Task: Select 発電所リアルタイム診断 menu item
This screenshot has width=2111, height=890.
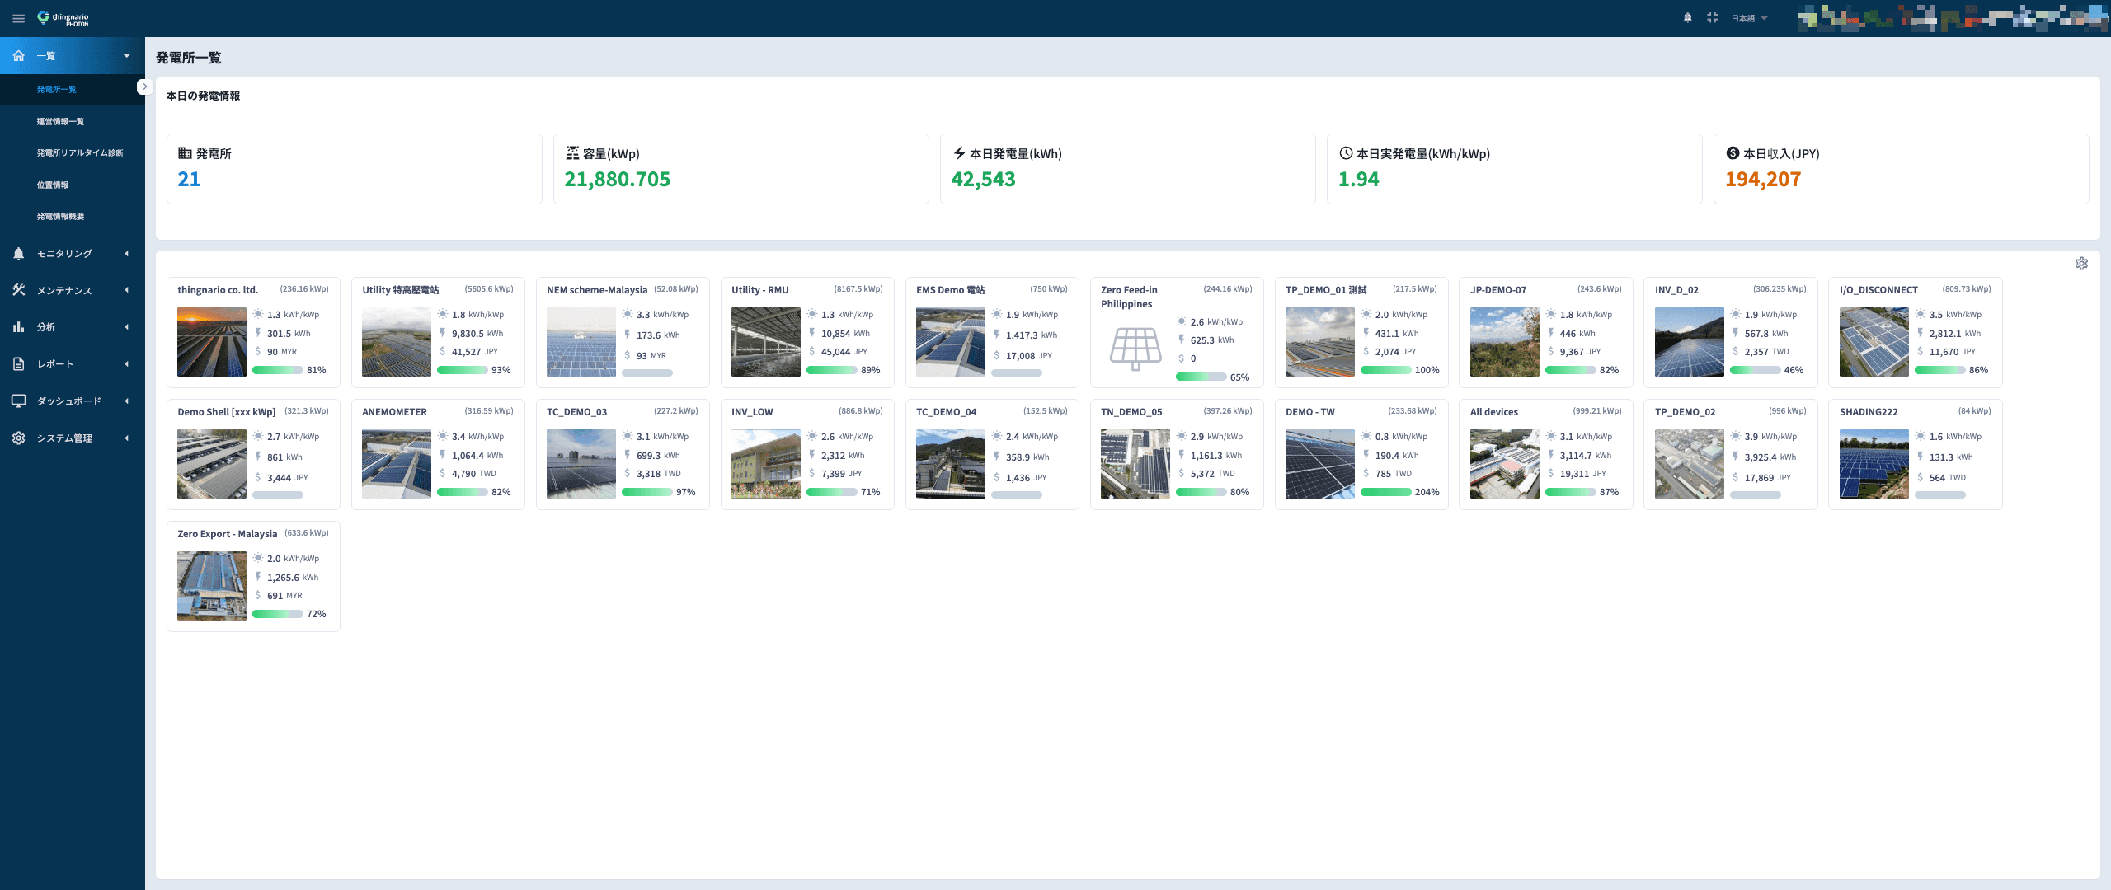Action: pos(80,153)
